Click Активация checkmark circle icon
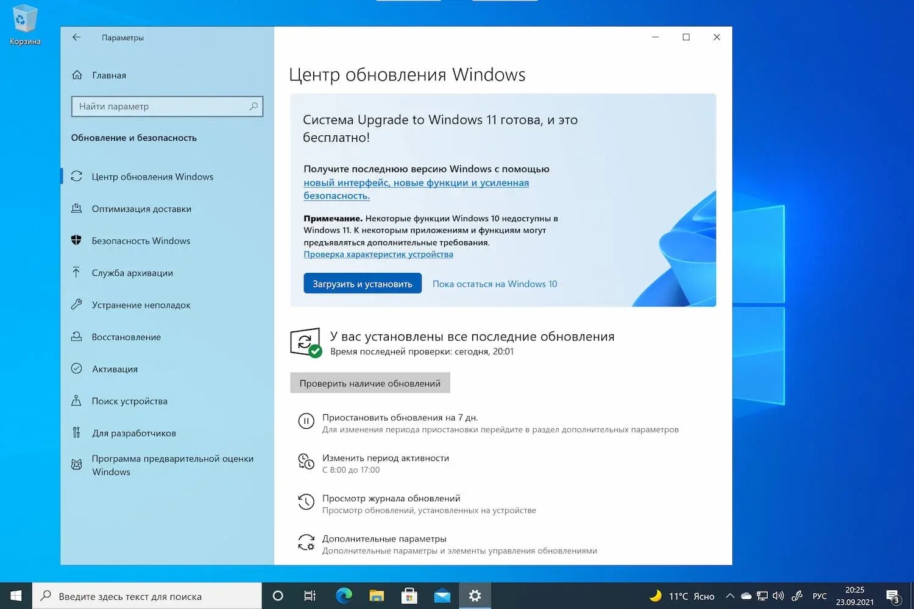The image size is (914, 609). pyautogui.click(x=76, y=368)
